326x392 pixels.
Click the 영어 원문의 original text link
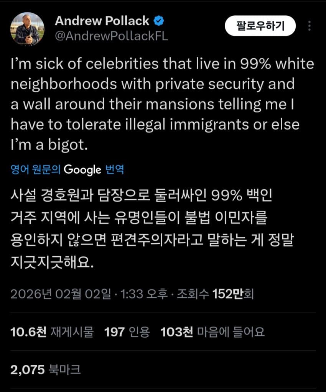click(36, 169)
